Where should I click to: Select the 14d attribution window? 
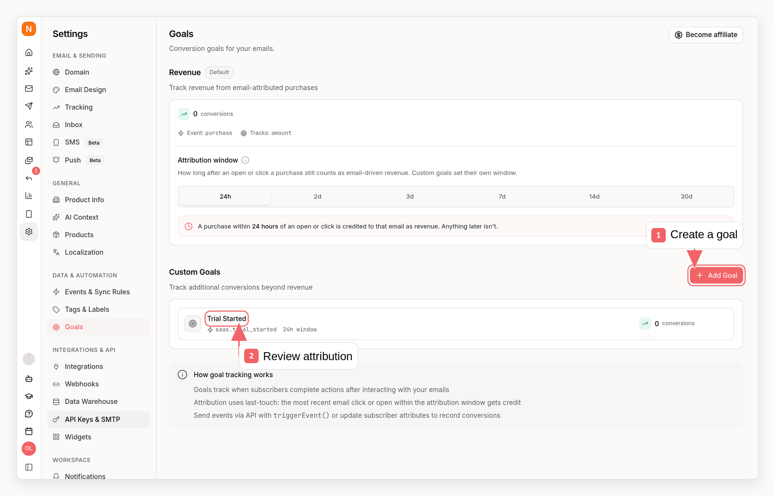click(x=594, y=197)
